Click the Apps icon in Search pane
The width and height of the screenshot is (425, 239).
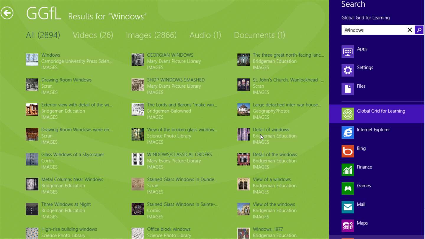(x=348, y=52)
